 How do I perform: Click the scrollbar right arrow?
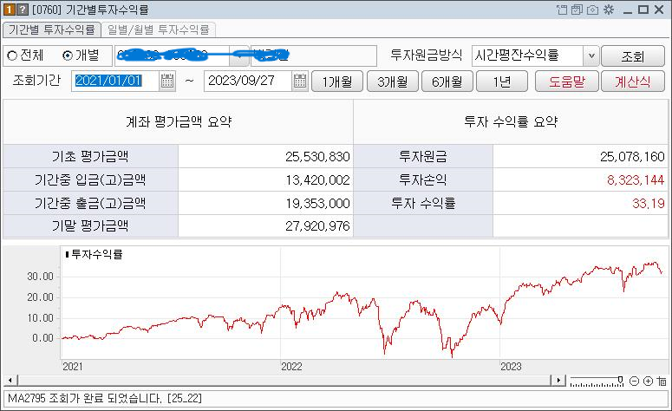pos(558,380)
